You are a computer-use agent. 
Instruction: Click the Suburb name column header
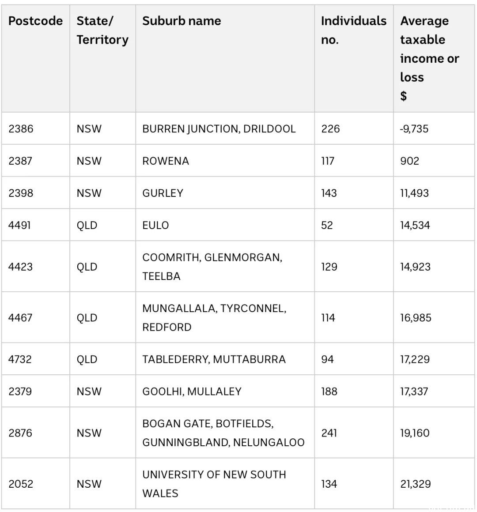pyautogui.click(x=182, y=21)
